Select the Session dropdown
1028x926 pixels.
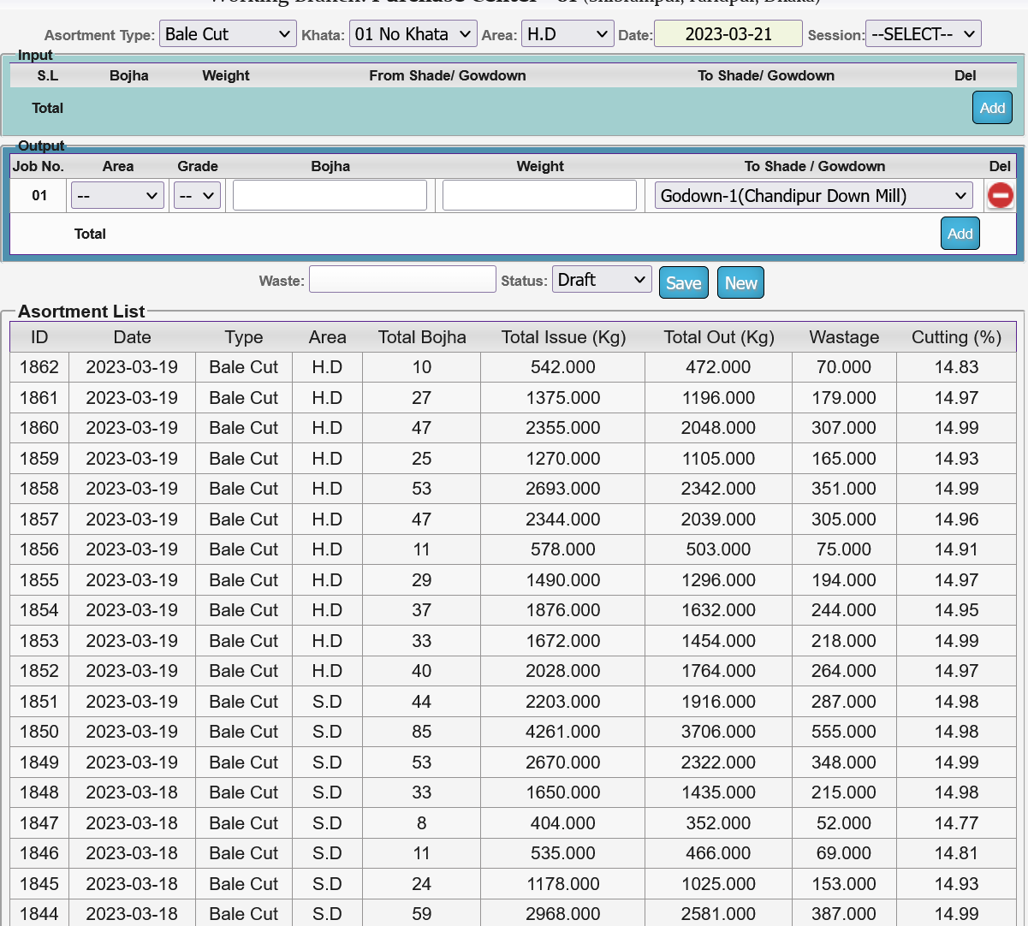tap(923, 34)
